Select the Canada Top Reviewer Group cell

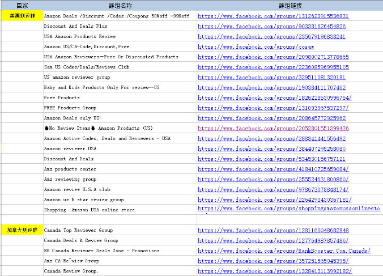click(x=120, y=230)
